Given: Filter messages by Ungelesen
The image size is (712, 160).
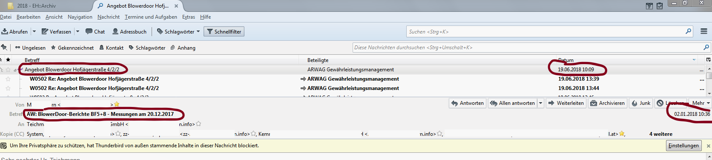Looking at the screenshot, I should pos(30,48).
